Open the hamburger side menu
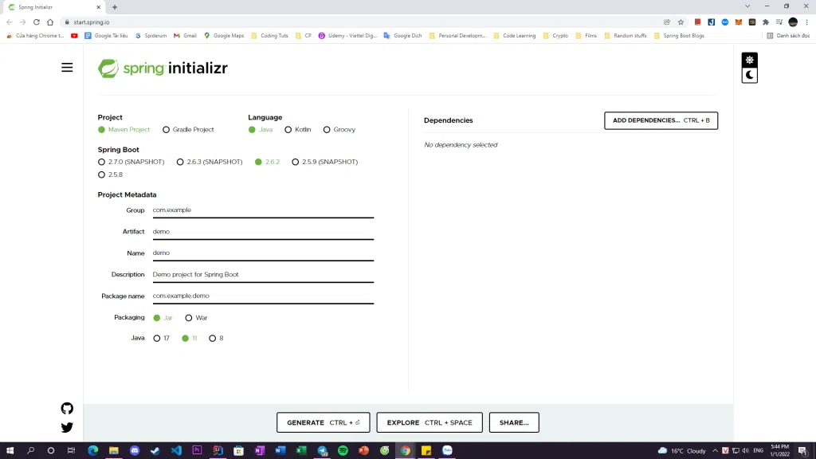This screenshot has width=816, height=459. point(67,68)
